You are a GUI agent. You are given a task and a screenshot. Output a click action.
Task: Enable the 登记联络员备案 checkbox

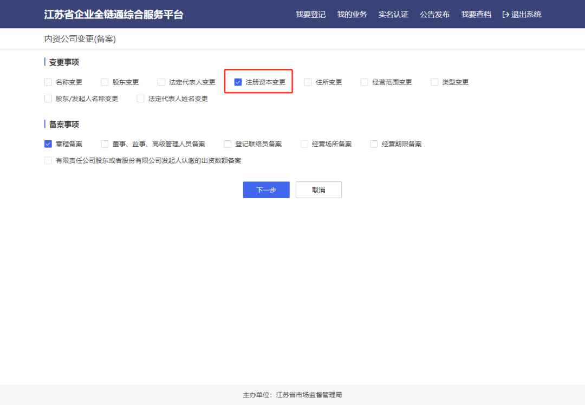click(x=227, y=143)
